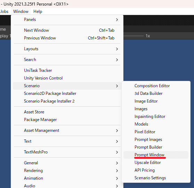The width and height of the screenshot is (194, 188).
Task: Select Previous Window menu entry
Action: [x=67, y=38]
